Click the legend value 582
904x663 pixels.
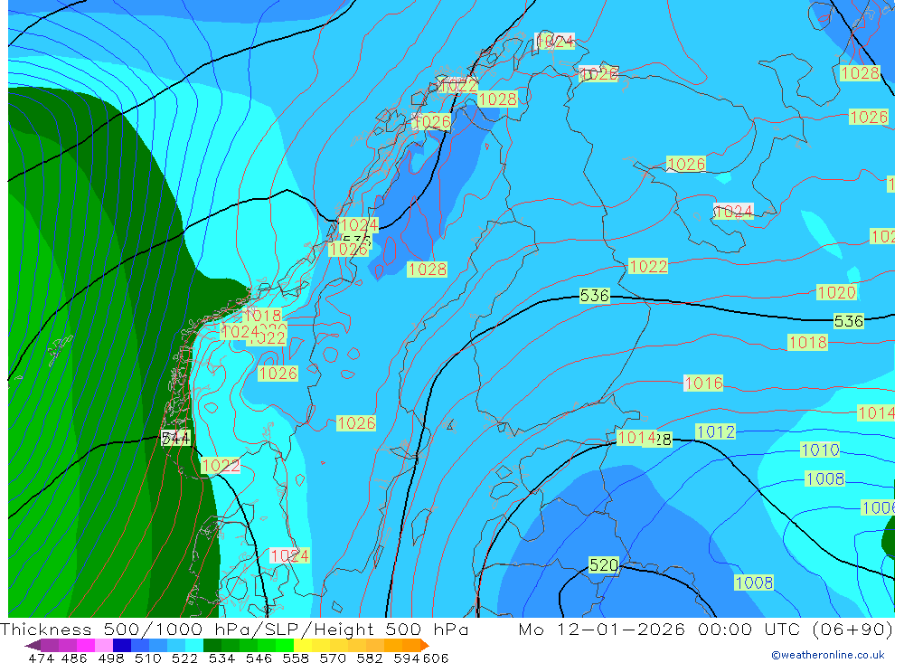pos(369,658)
